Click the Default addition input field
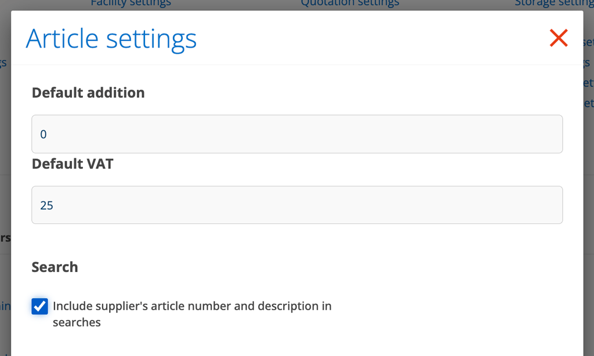This screenshot has height=356, width=594. (x=297, y=134)
